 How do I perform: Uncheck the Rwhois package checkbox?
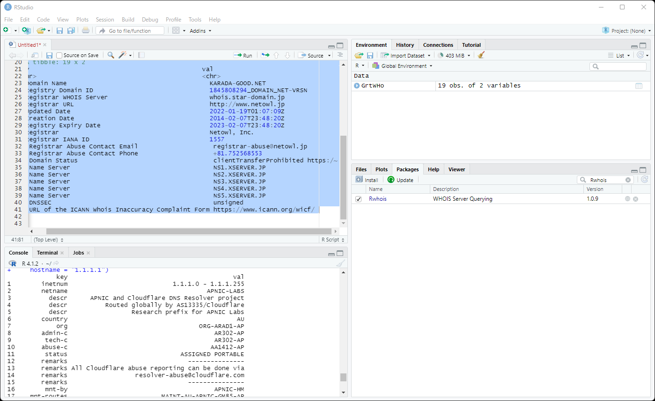359,199
